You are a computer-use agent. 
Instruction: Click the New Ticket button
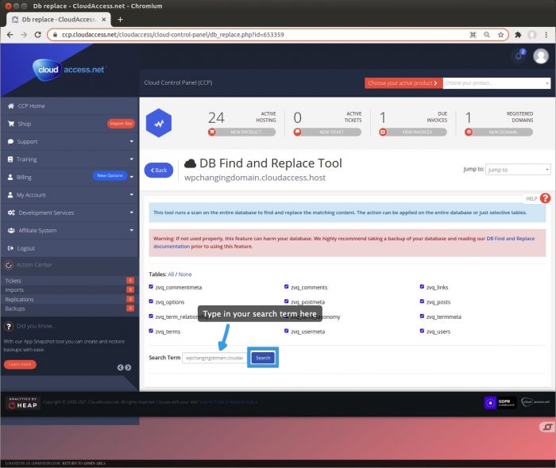pyautogui.click(x=327, y=132)
